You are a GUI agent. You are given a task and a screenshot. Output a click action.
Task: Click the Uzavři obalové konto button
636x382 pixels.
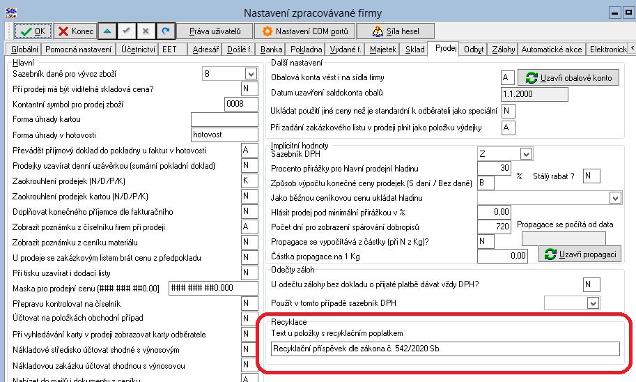(568, 77)
